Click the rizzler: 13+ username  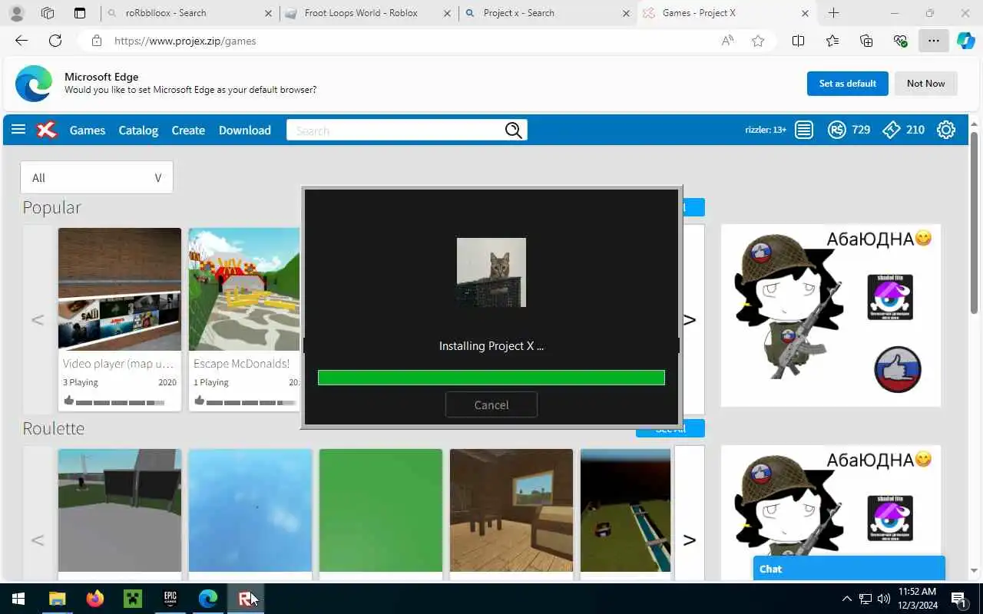766,130
